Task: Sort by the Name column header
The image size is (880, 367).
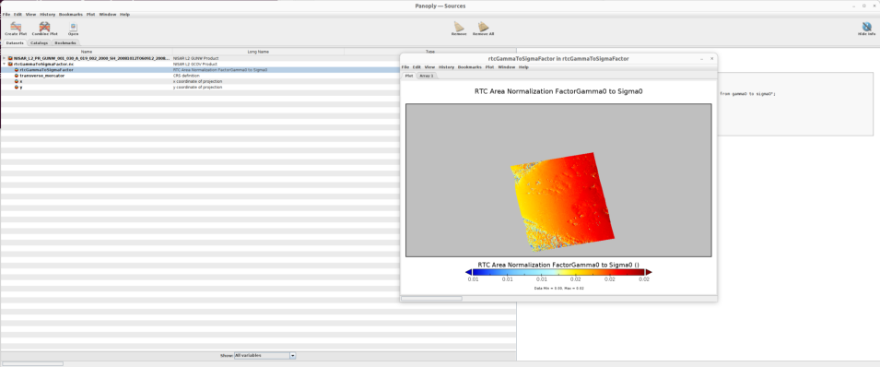Action: pyautogui.click(x=87, y=52)
